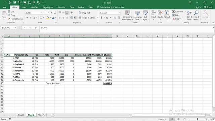Click the insert function fx icon

(36, 28)
